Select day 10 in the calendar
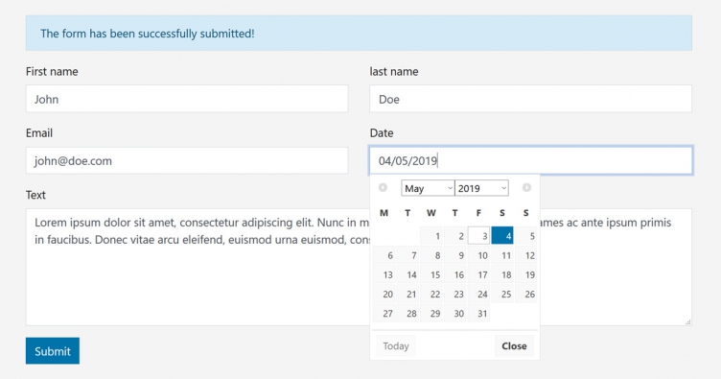Viewport: 721px width, 379px height. 478,255
